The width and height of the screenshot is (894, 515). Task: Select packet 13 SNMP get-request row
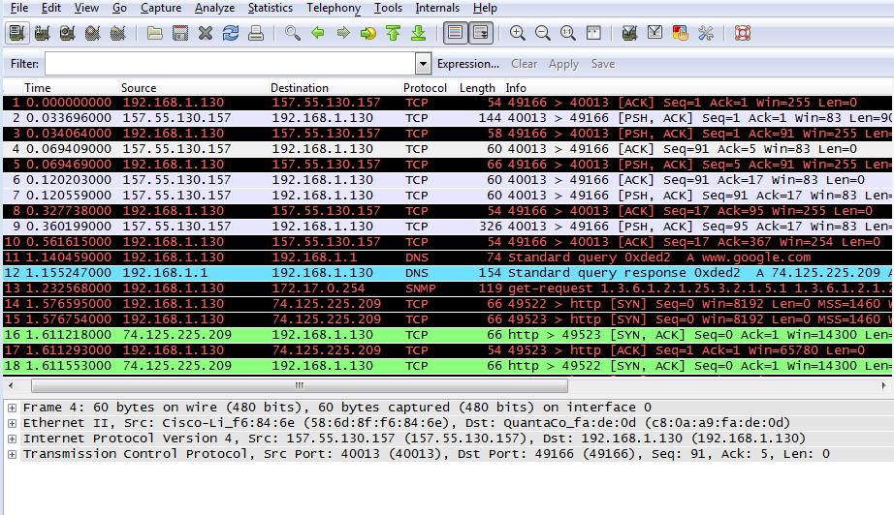point(448,288)
